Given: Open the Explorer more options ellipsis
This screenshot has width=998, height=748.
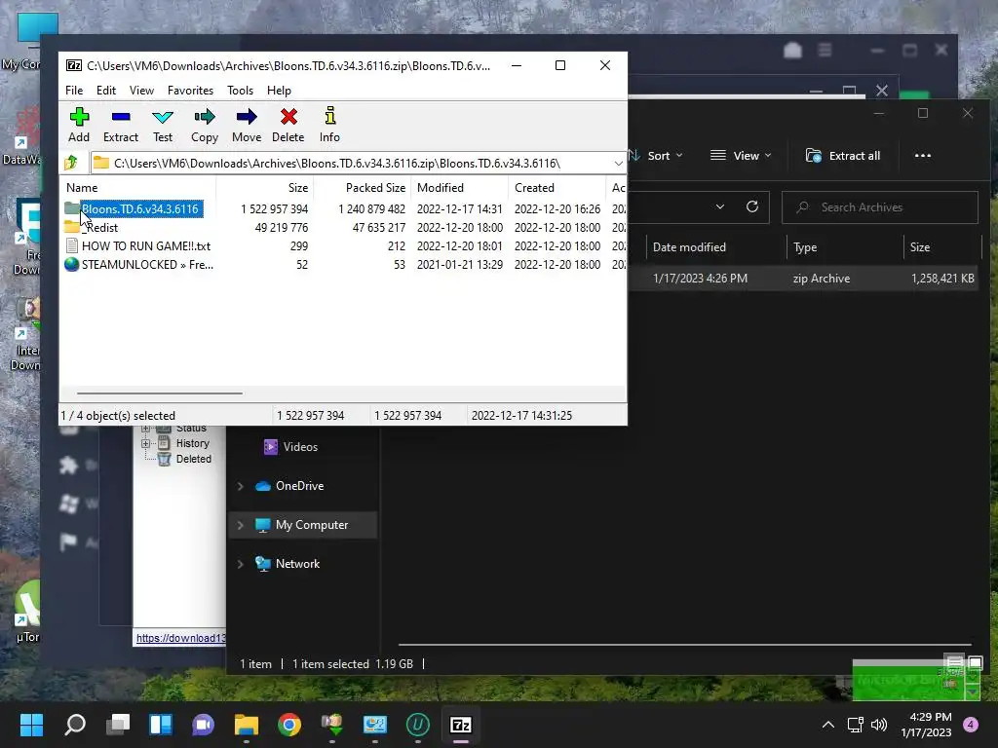Looking at the screenshot, I should [x=922, y=156].
